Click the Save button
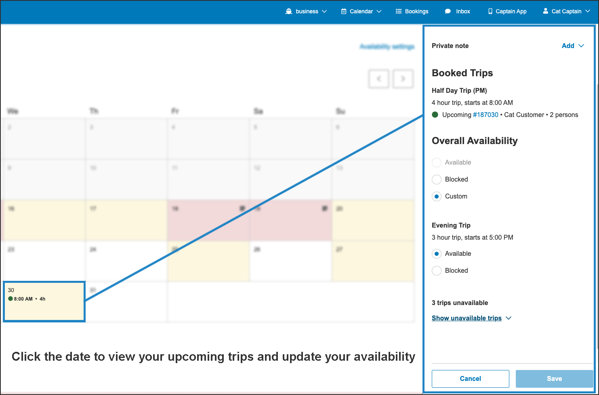The image size is (599, 395). coord(554,378)
